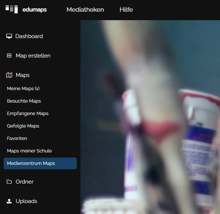The image size is (220, 214).
Task: View Empfangene Maps
Action: coord(27,114)
